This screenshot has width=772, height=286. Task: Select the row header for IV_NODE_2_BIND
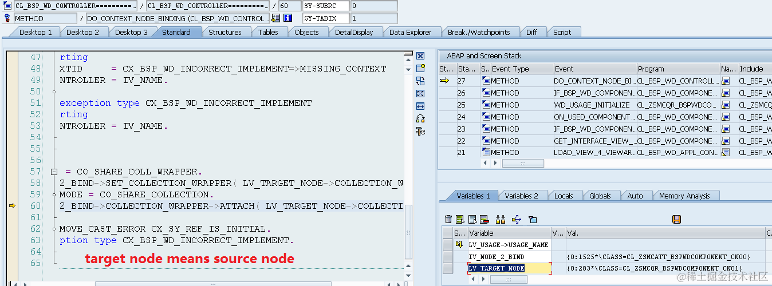(447, 256)
